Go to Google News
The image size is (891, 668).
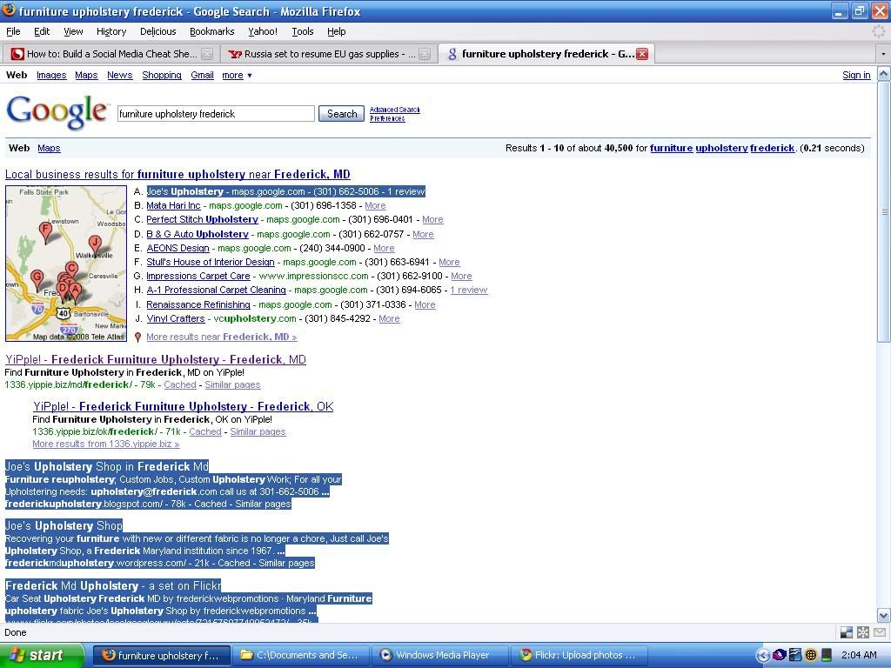point(120,75)
